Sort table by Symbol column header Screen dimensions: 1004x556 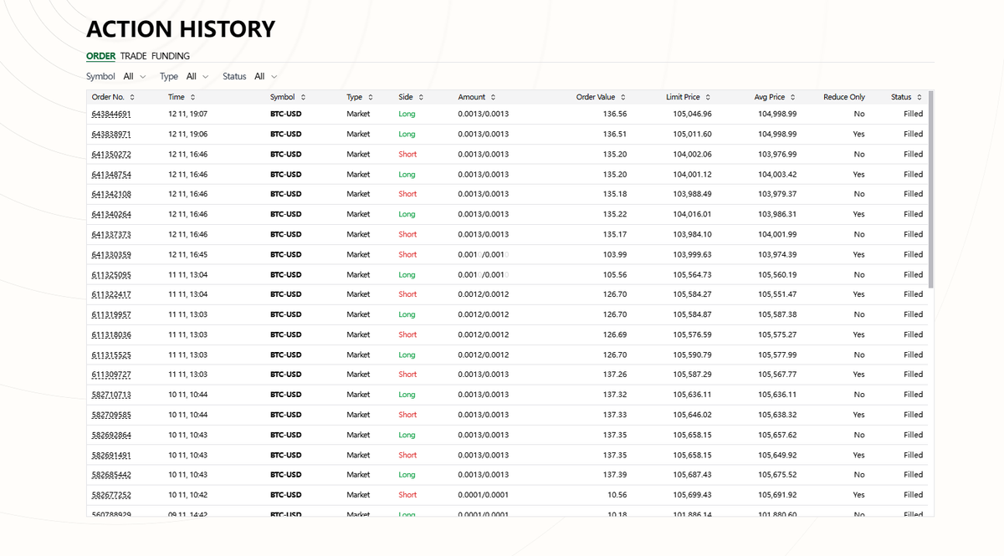[288, 97]
